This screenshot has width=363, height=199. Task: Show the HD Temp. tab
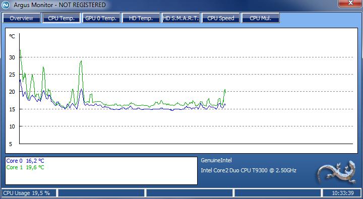[141, 18]
